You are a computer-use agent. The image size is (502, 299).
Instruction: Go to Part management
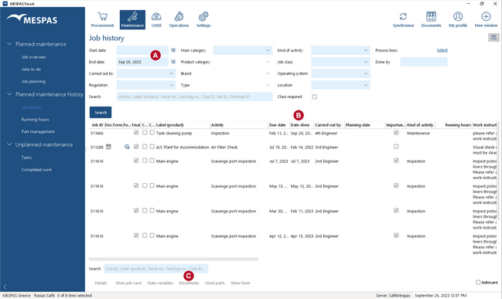pyautogui.click(x=38, y=131)
